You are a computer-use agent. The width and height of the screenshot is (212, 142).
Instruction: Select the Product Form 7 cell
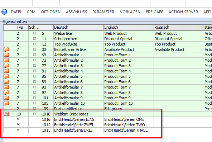(129, 87)
